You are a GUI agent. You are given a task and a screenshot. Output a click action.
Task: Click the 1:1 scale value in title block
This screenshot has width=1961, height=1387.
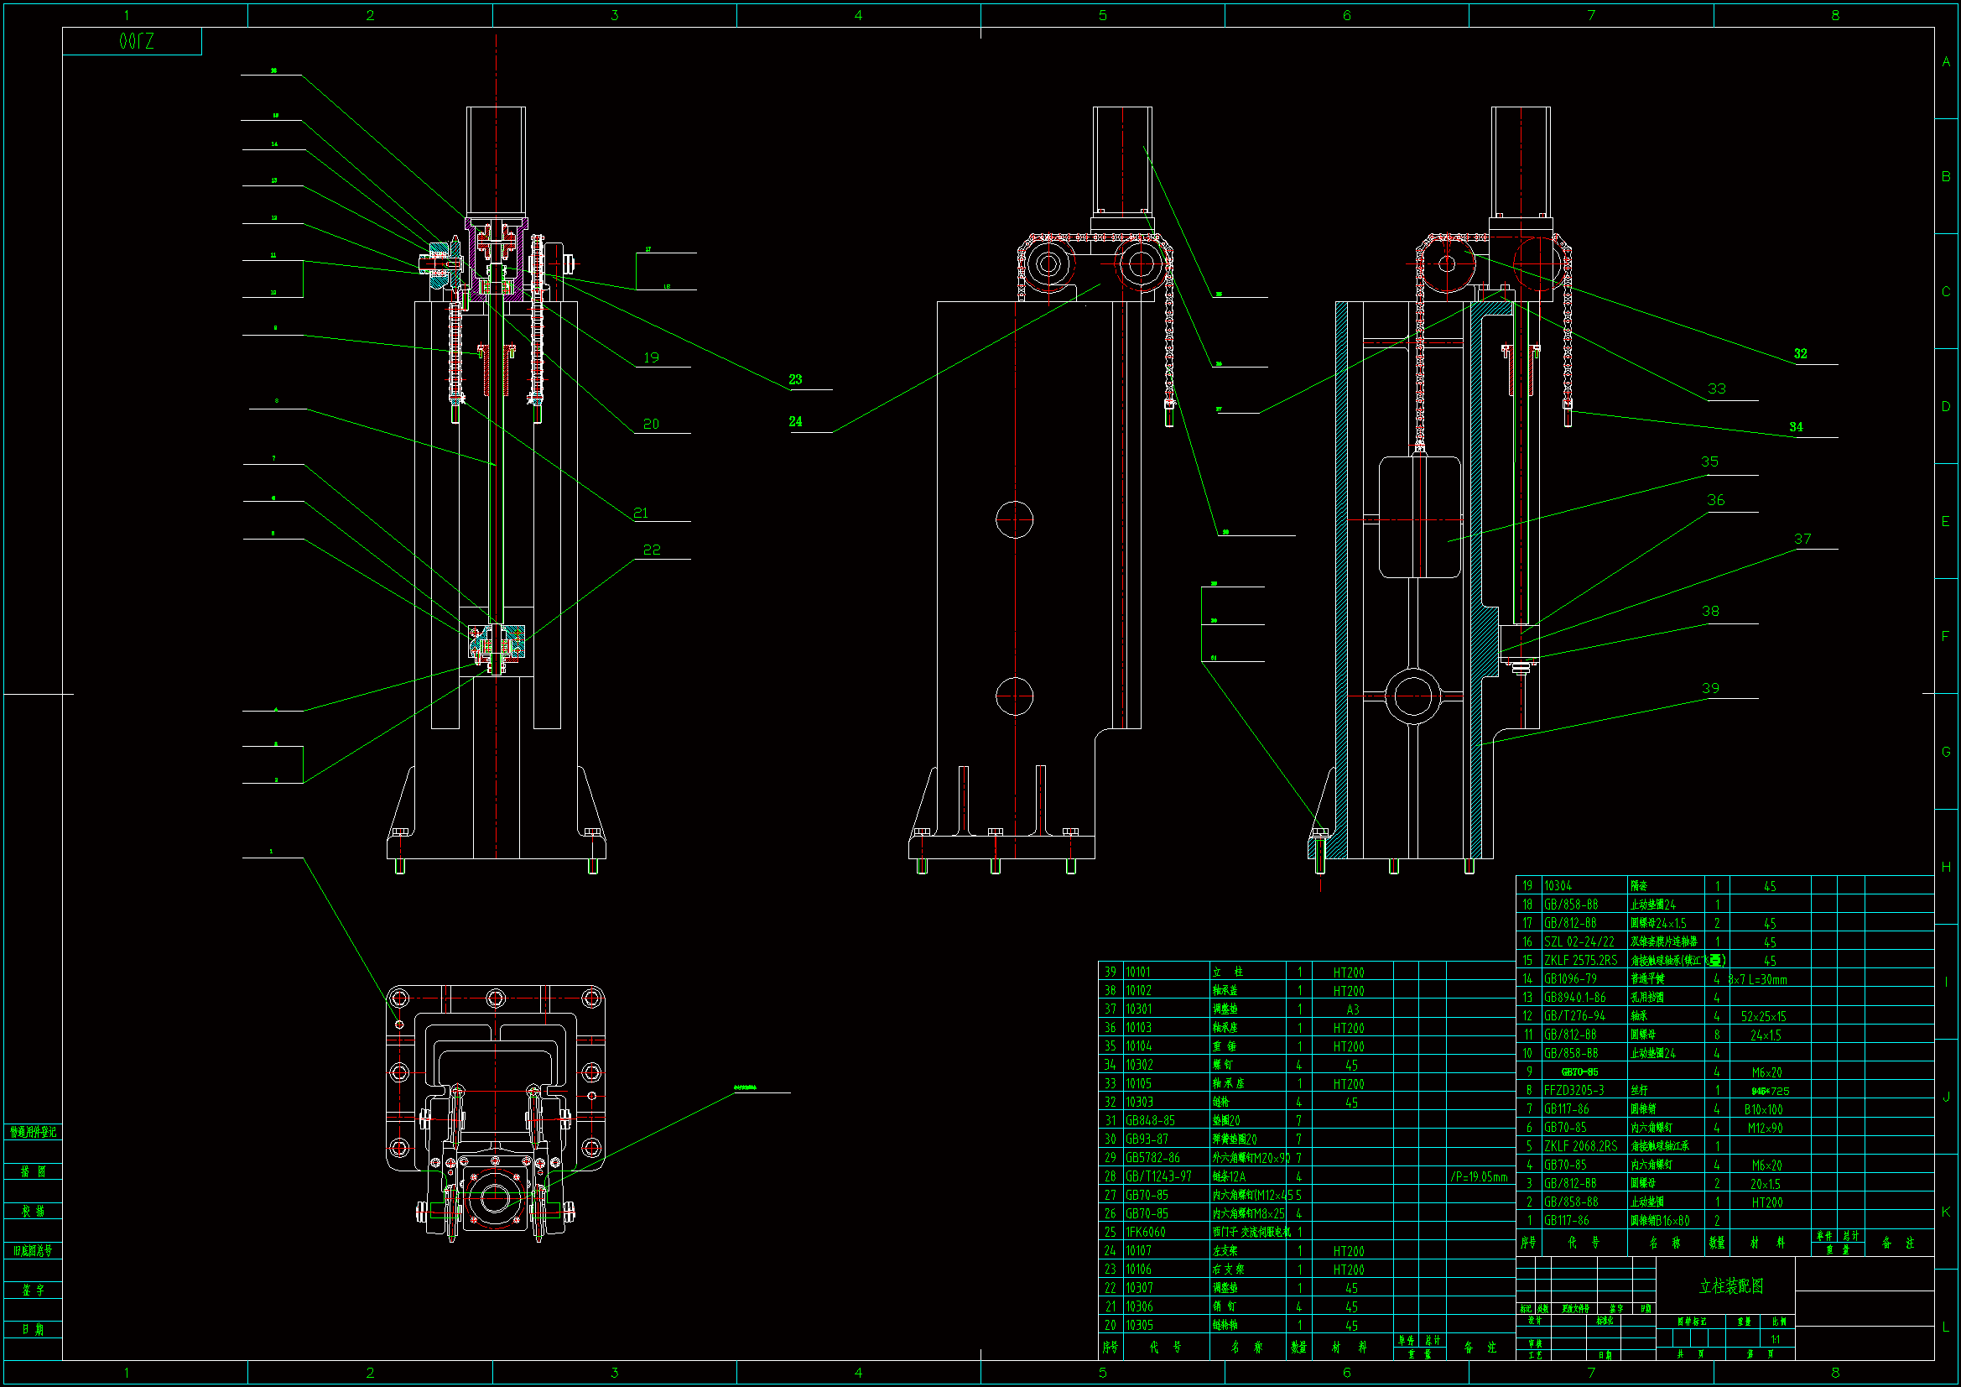coord(1776,1339)
